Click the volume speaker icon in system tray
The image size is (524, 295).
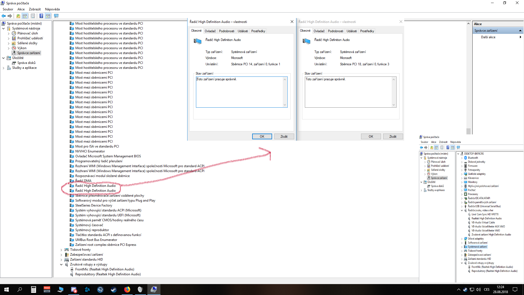click(x=478, y=290)
